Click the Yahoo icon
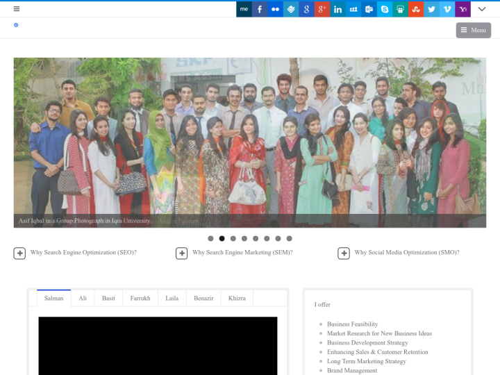Image resolution: width=500 pixels, height=375 pixels. [x=463, y=9]
